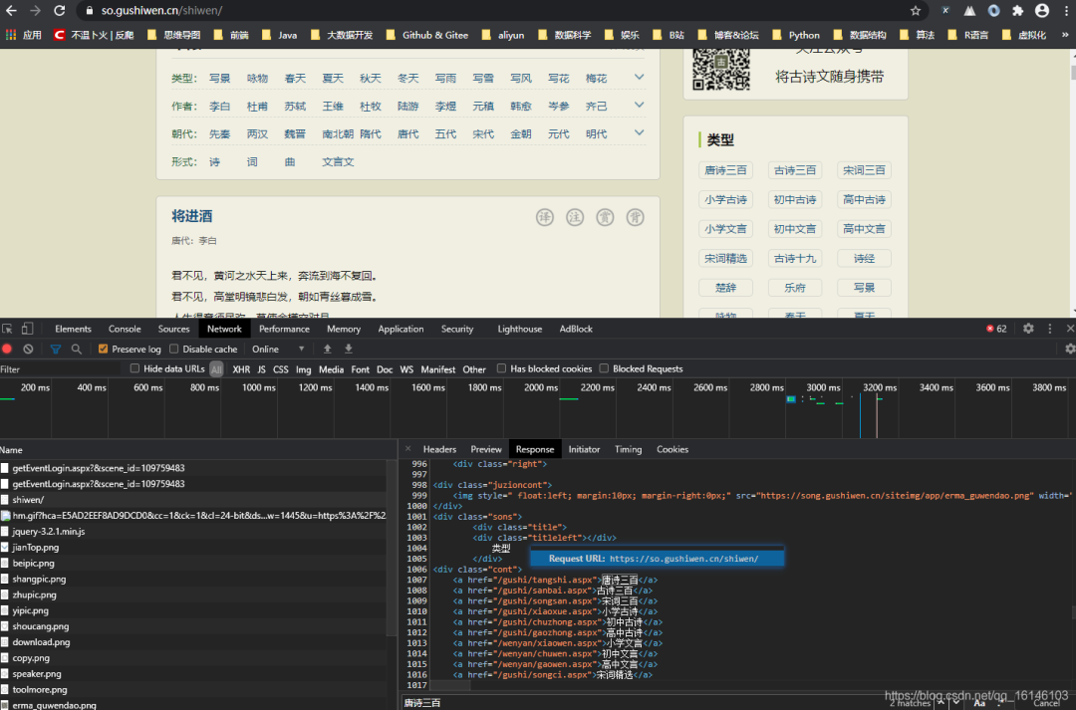Viewport: 1076px width, 710px height.
Task: Click the address bar URL so.gushiwen.cn/shiwen/
Action: click(x=162, y=11)
